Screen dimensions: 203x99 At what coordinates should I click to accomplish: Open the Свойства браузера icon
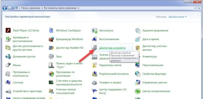138,74
